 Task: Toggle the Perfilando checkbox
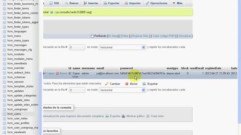(92, 36)
